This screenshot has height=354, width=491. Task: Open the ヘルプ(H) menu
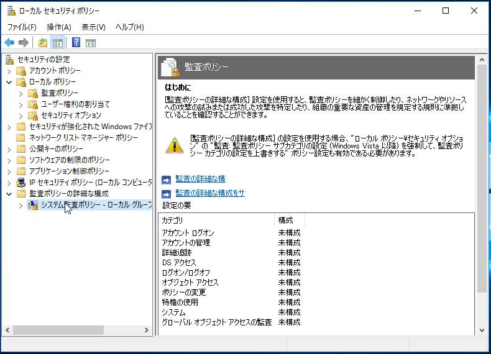point(130,27)
